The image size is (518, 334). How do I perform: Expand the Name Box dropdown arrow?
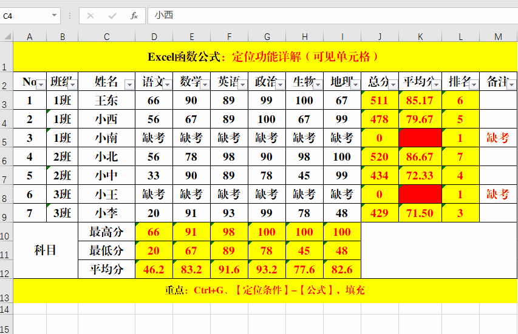coord(54,16)
